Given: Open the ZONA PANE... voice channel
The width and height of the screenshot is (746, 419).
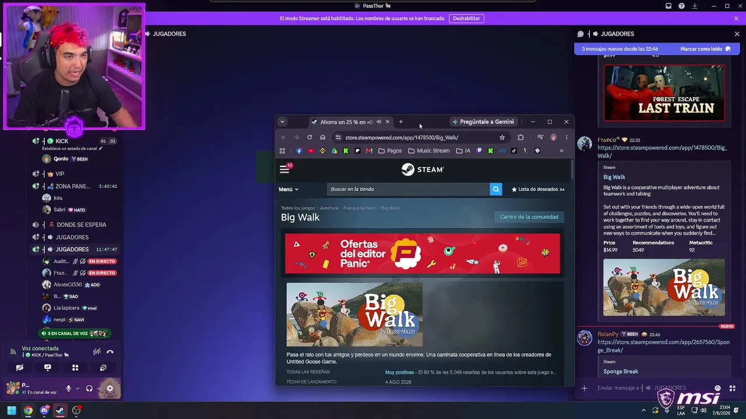Looking at the screenshot, I should 76,186.
